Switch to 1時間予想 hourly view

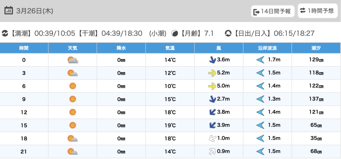coord(317,11)
